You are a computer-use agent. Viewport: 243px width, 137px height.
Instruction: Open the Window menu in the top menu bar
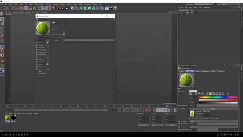click(x=95, y=4)
